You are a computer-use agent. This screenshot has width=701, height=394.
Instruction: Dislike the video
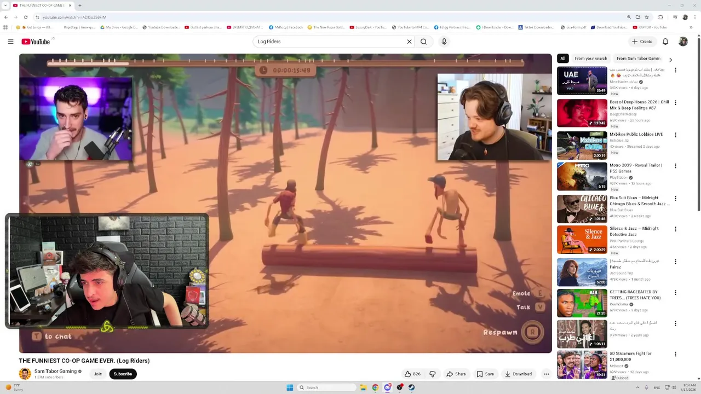pos(433,374)
